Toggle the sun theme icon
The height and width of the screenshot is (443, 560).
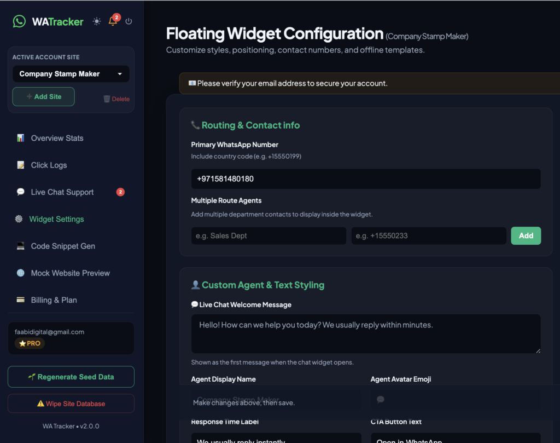[x=97, y=21]
